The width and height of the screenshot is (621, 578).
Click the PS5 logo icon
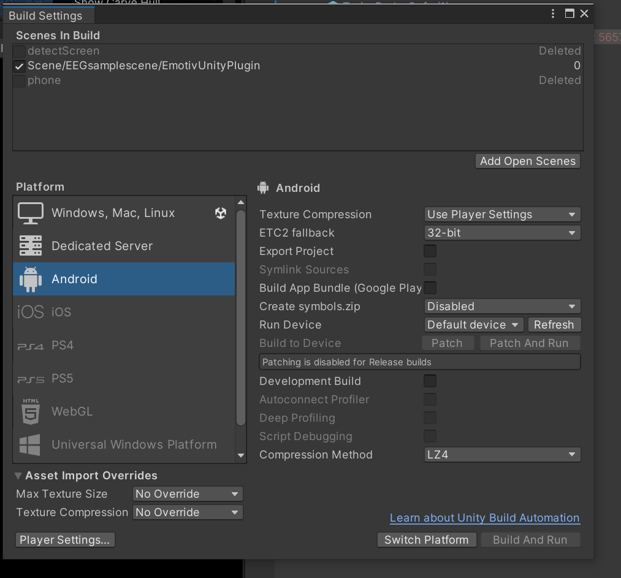[31, 379]
